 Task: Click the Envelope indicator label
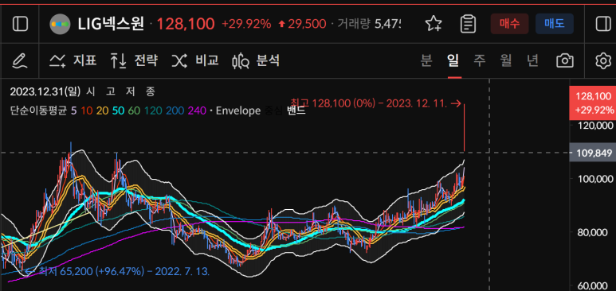click(x=238, y=111)
